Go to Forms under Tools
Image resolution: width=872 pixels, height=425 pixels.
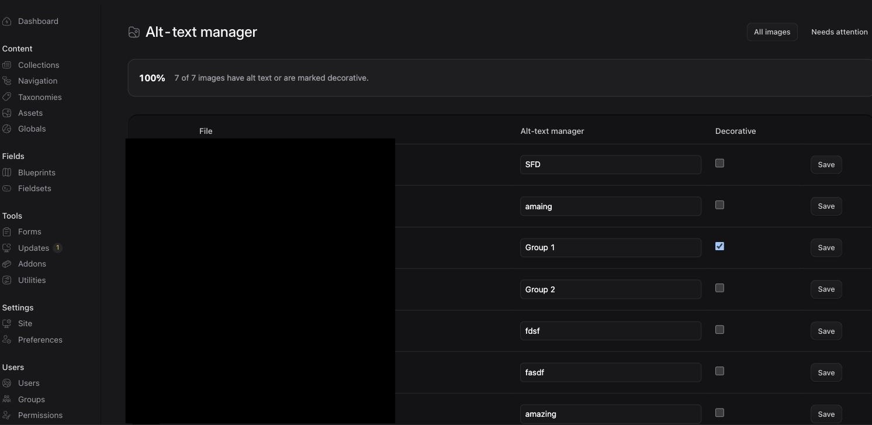[30, 231]
